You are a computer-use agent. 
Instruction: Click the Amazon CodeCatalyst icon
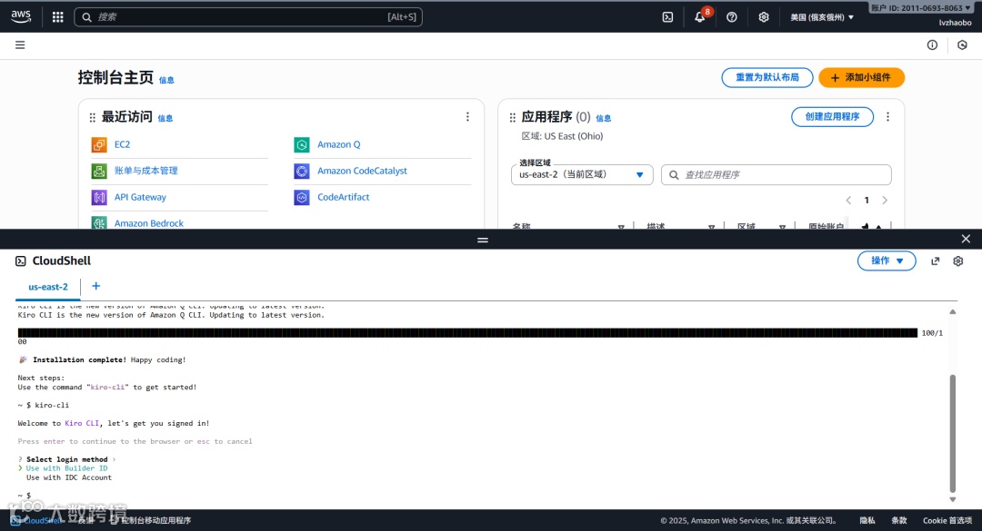click(302, 171)
